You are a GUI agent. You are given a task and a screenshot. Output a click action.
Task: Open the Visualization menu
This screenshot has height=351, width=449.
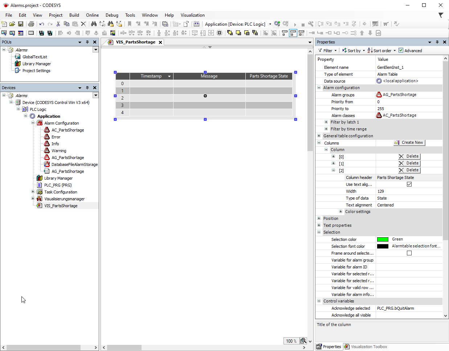pos(192,15)
